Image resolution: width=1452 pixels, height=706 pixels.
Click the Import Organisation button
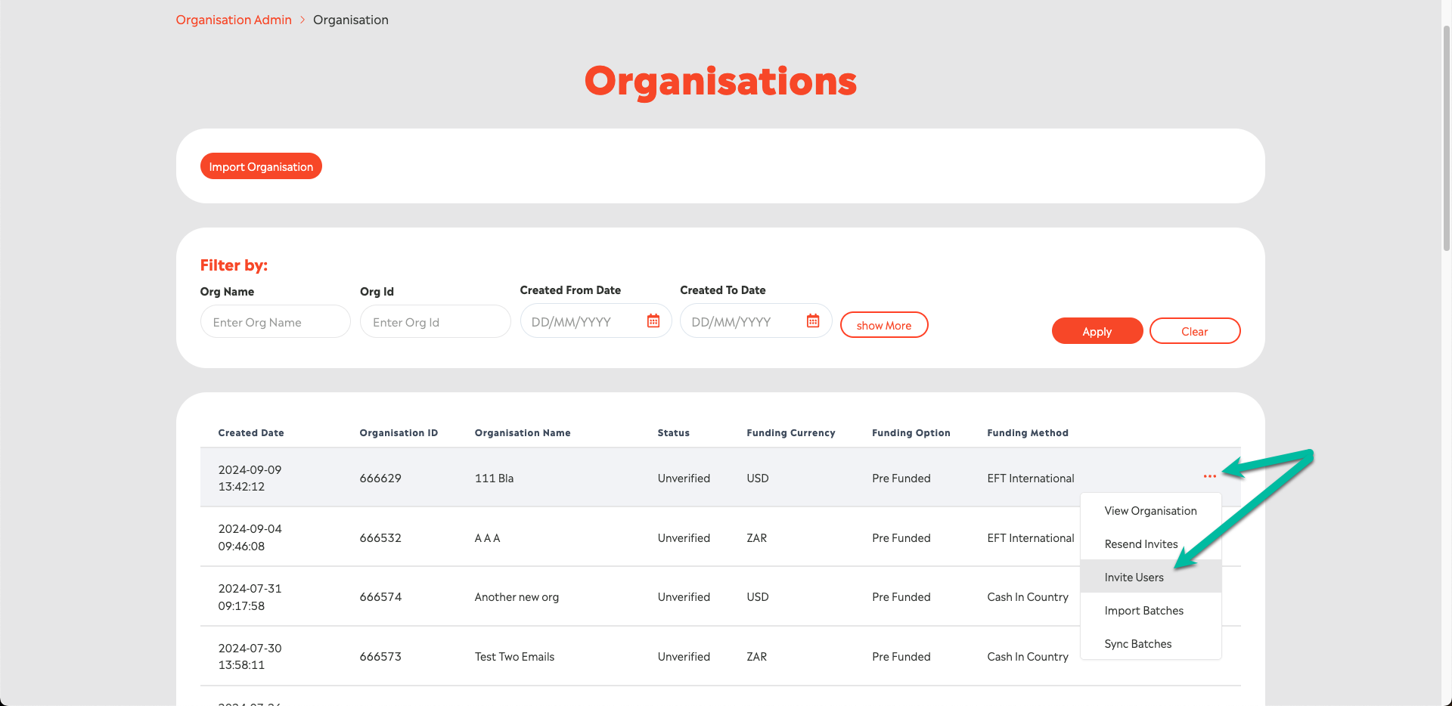point(261,166)
